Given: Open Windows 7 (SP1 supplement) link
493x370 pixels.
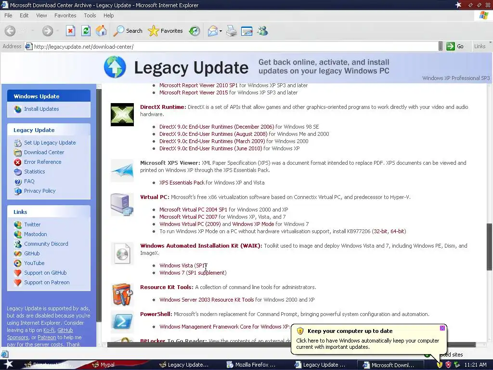Looking at the screenshot, I should [x=193, y=273].
